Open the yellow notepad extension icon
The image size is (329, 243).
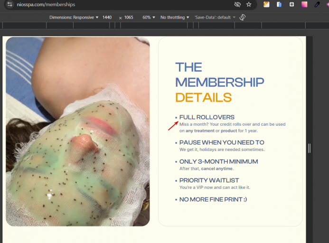[x=266, y=4]
